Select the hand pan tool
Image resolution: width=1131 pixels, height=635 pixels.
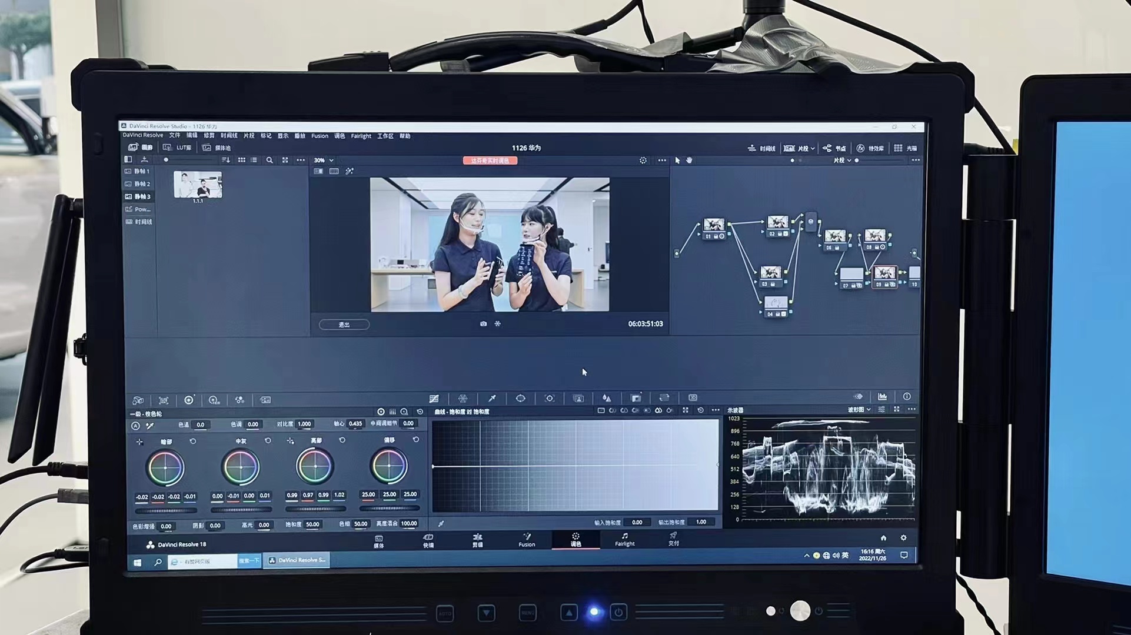point(689,160)
